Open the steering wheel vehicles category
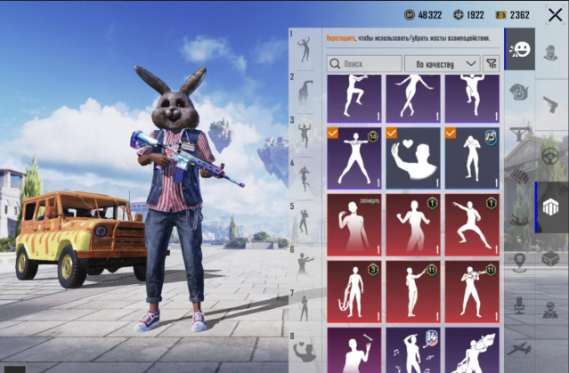The height and width of the screenshot is (373, 569). pyautogui.click(x=550, y=156)
